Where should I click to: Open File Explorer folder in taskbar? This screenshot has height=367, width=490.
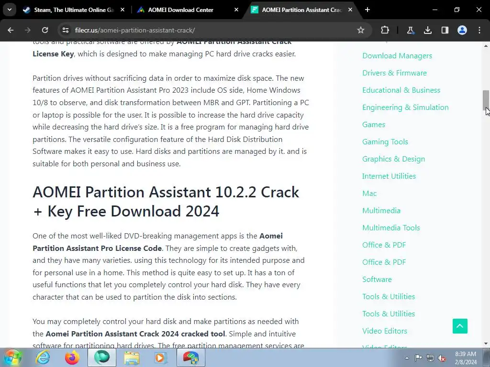(132, 357)
